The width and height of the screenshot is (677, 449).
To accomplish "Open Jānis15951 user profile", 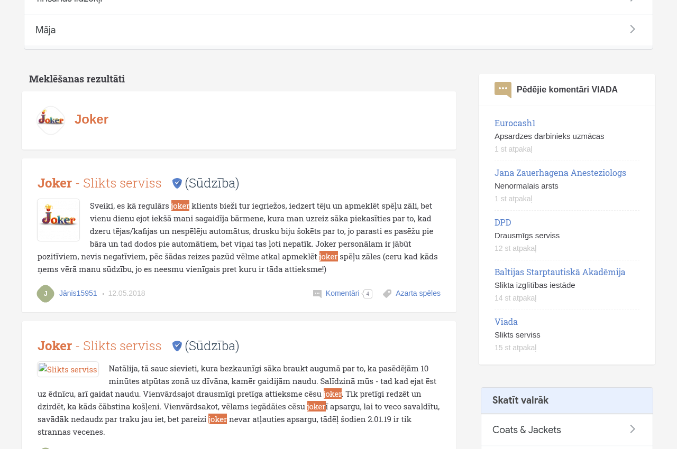I will click(78, 293).
